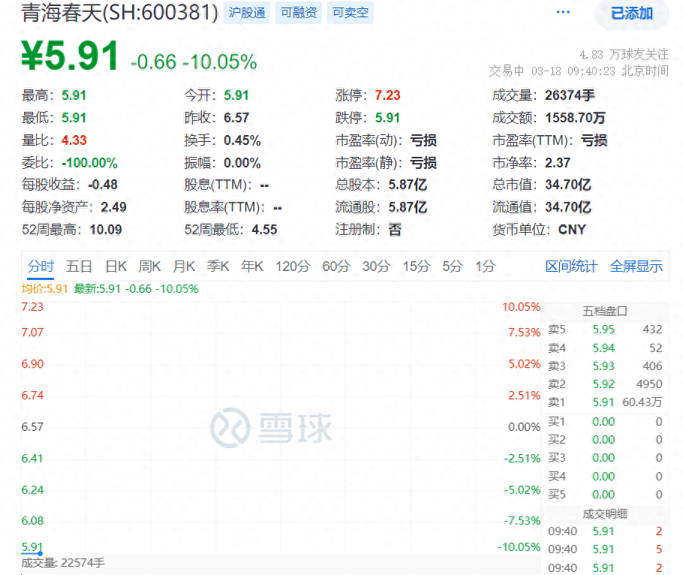This screenshot has height=575, width=683.
Task: Show the 15分 interval chart
Action: (x=417, y=266)
